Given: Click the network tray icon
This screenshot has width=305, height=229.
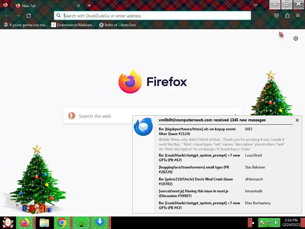Looking at the screenshot, I should click(269, 222).
